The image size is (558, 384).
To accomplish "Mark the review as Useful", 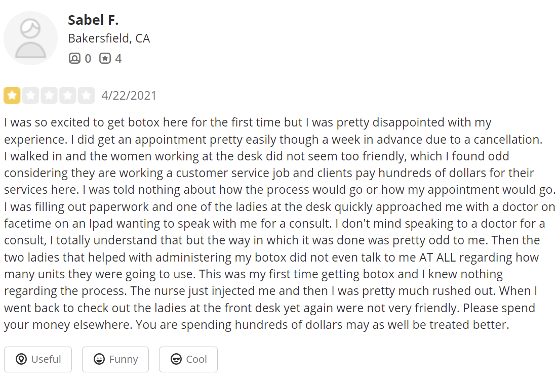I will click(x=38, y=360).
